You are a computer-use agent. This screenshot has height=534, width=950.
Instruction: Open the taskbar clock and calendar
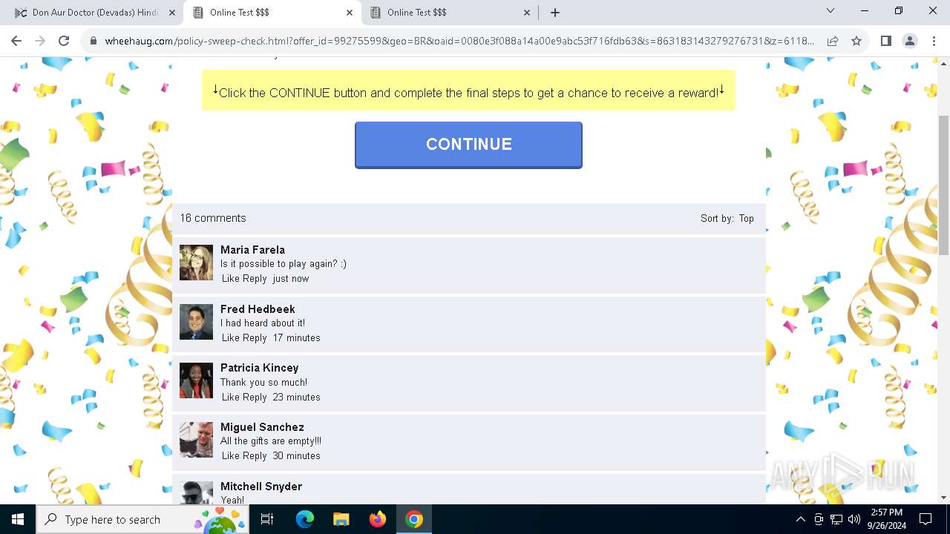click(x=886, y=519)
